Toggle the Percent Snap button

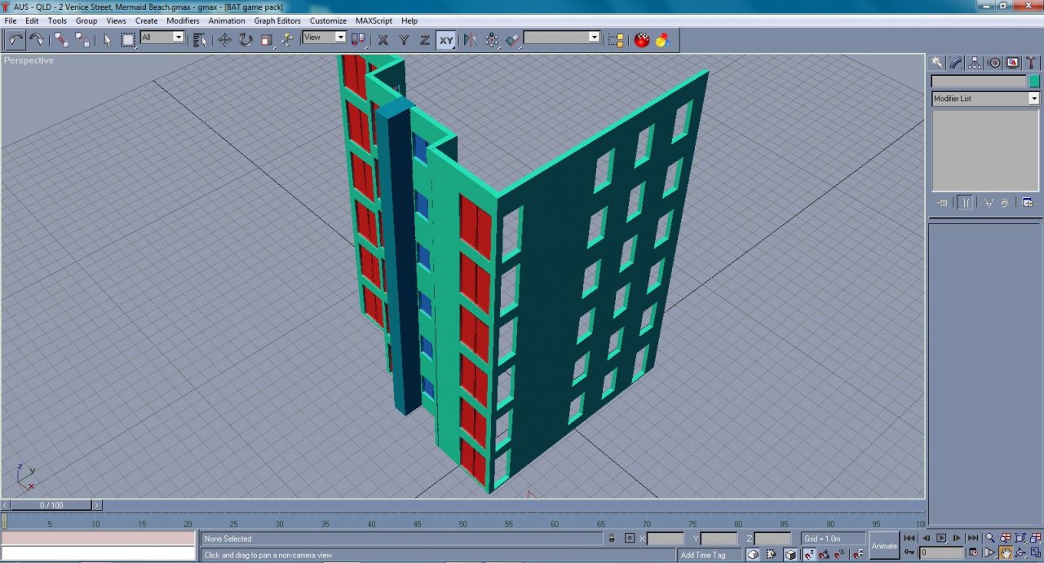click(x=841, y=554)
